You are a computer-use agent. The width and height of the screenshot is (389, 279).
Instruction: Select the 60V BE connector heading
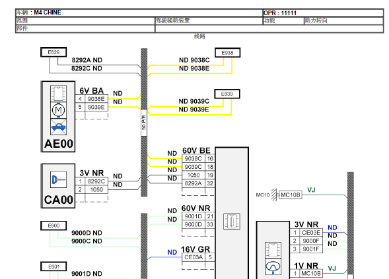196,150
